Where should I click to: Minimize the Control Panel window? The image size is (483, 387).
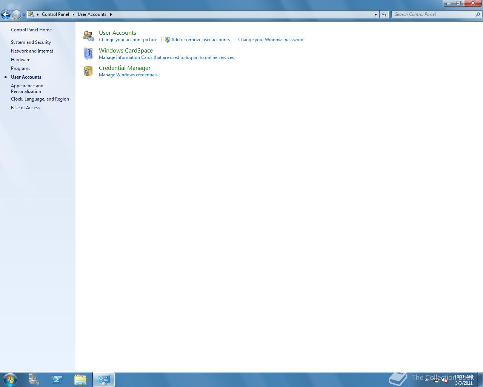pyautogui.click(x=448, y=3)
